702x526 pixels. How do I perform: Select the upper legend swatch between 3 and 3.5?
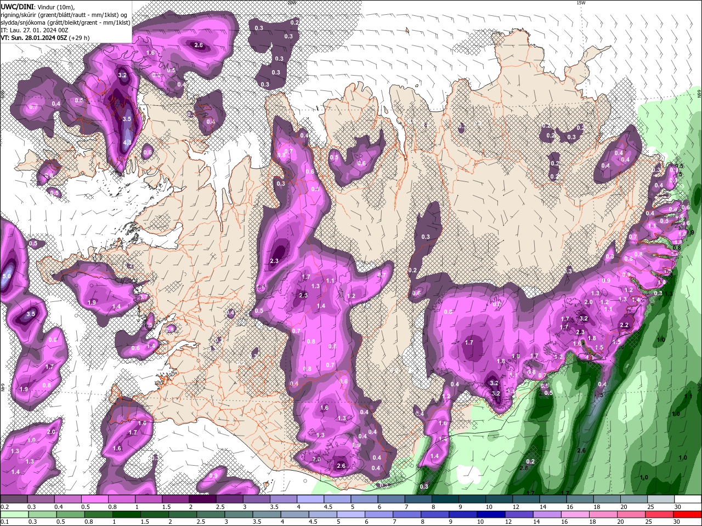(256, 499)
